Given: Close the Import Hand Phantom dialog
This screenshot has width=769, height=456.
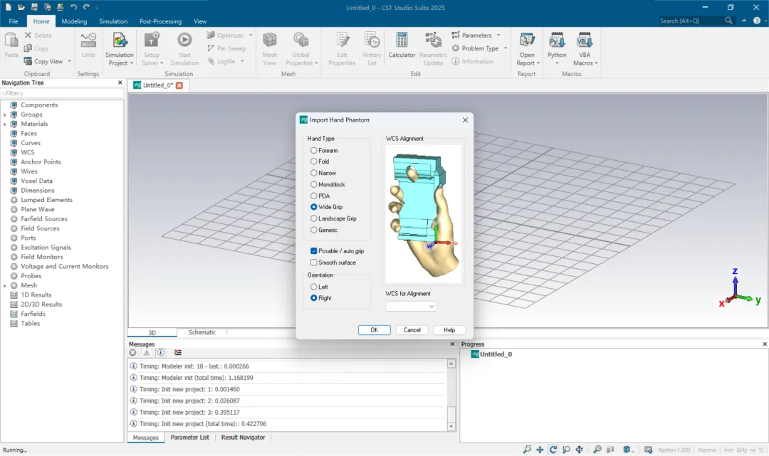Looking at the screenshot, I should [465, 120].
